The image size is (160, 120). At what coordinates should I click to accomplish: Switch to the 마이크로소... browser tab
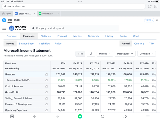tap(49, 13)
